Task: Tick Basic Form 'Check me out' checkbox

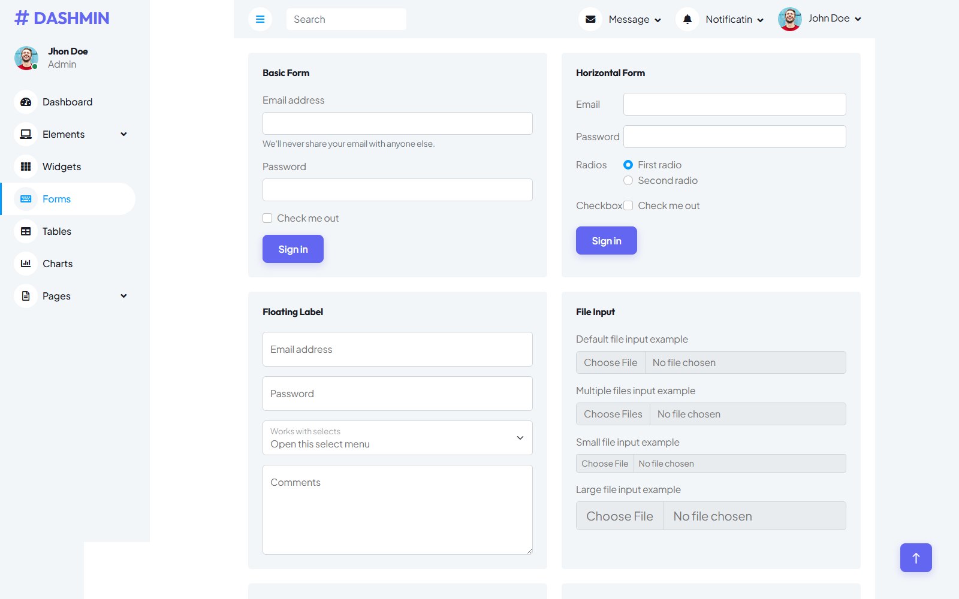Action: pyautogui.click(x=267, y=218)
